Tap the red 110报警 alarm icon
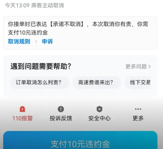The height and width of the screenshot is (149, 163). coord(22,109)
